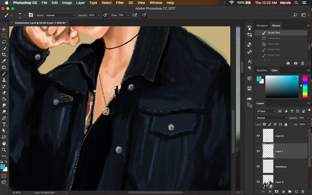The width and height of the screenshot is (312, 195).
Task: Click the hue spectrum slider bar
Action: click(305, 87)
